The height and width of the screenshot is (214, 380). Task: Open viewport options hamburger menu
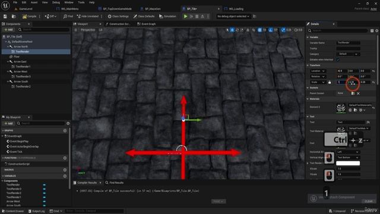click(x=76, y=30)
